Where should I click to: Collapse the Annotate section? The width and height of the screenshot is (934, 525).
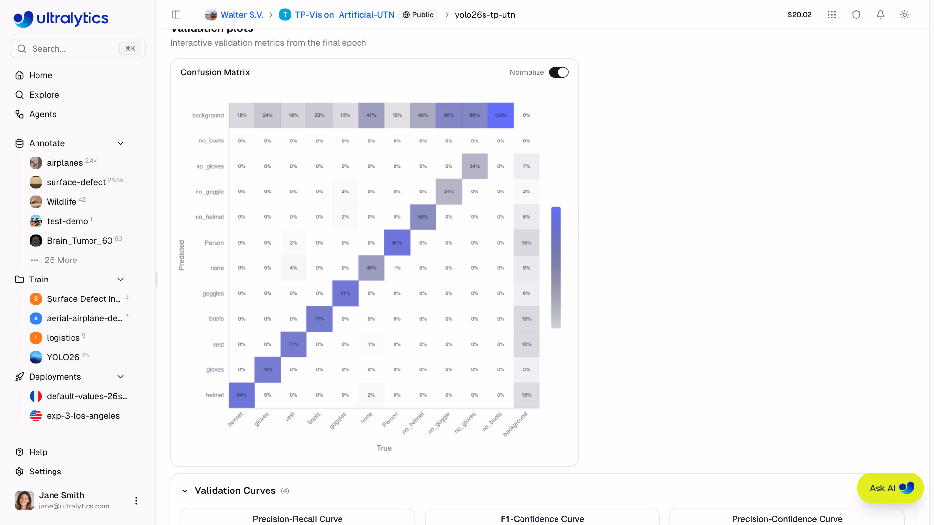pyautogui.click(x=121, y=143)
